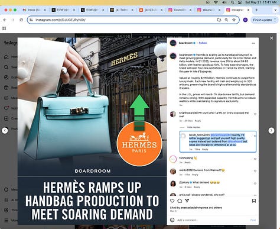Screen dimensions: 280x229
Task: Open anastasiaclairvoyance's profile from likes
Action: click(194, 208)
